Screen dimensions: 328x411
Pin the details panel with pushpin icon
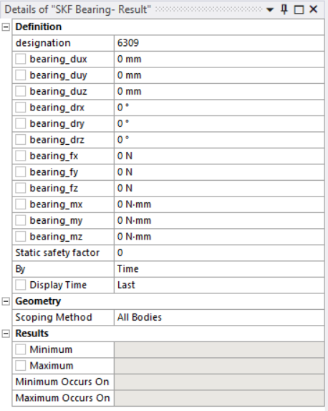point(284,10)
